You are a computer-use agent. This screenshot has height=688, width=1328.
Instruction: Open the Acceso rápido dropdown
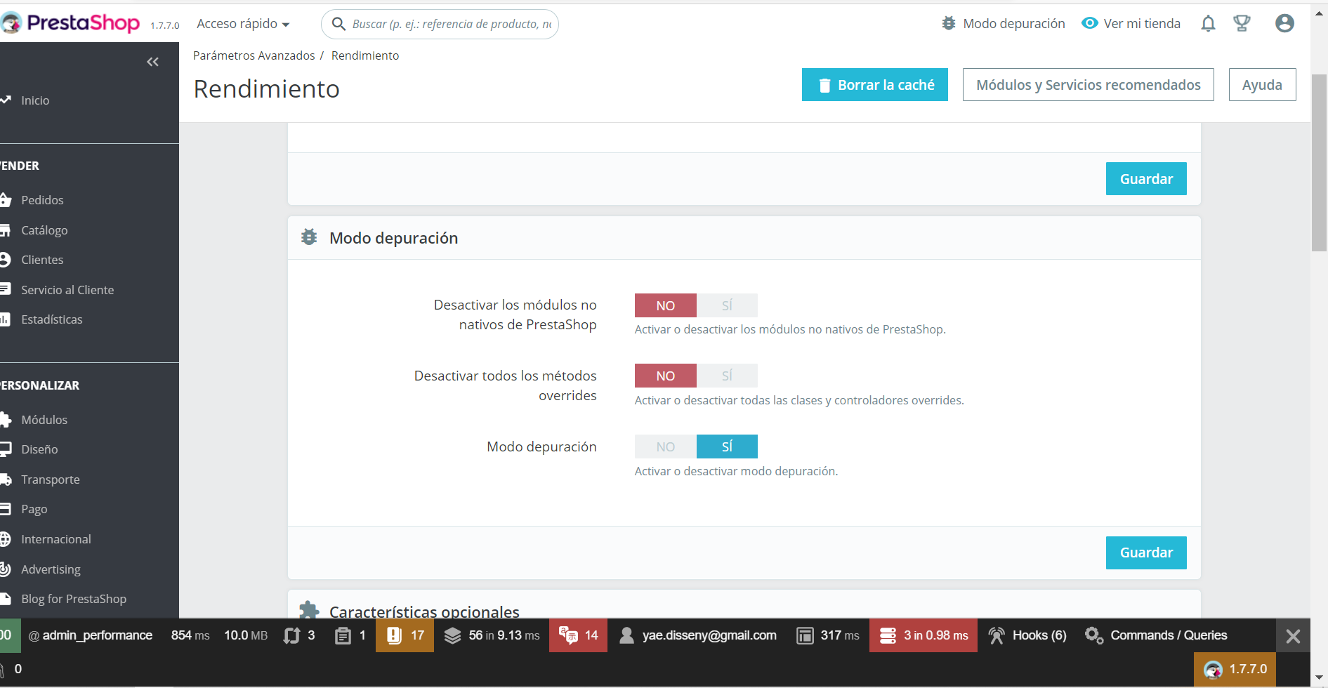point(243,24)
